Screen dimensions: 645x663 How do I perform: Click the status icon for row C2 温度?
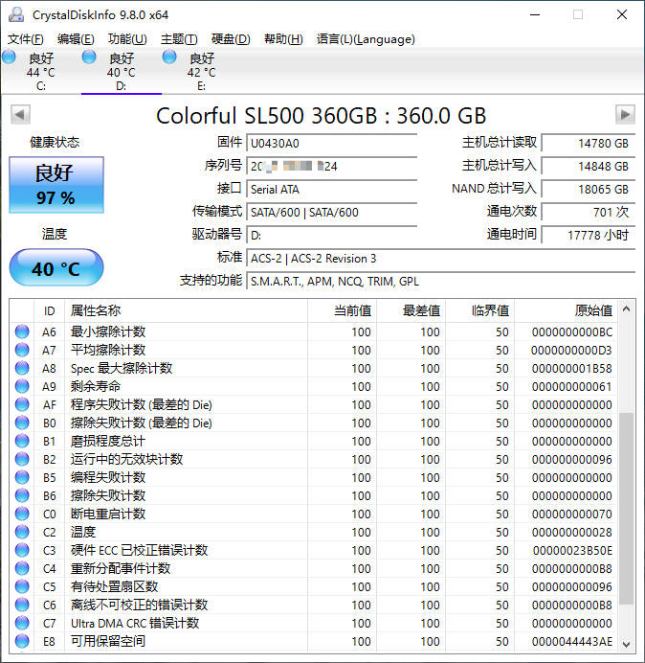click(x=22, y=532)
